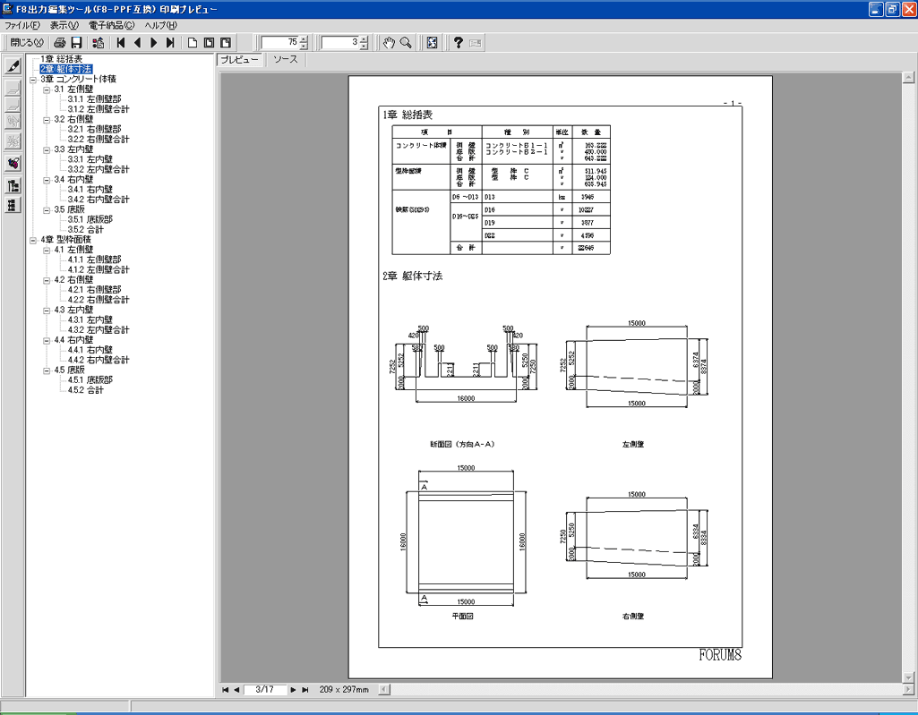Click the vertical scrollbar down arrow
The height and width of the screenshot is (715, 918).
(x=909, y=678)
